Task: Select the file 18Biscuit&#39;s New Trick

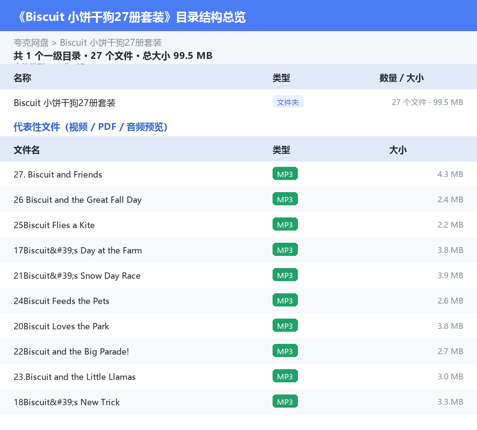Action: (67, 402)
